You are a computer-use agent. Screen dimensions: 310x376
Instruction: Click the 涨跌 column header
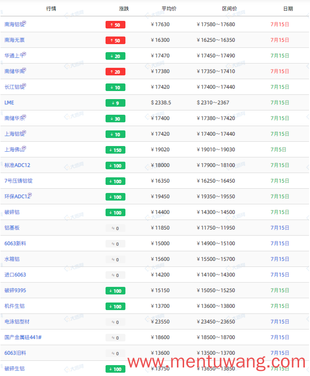pyautogui.click(x=124, y=9)
